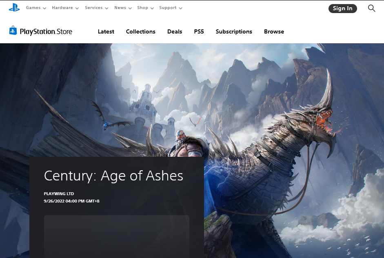Click the Century: Age of Ashes title
The width and height of the screenshot is (384, 258).
(x=113, y=176)
